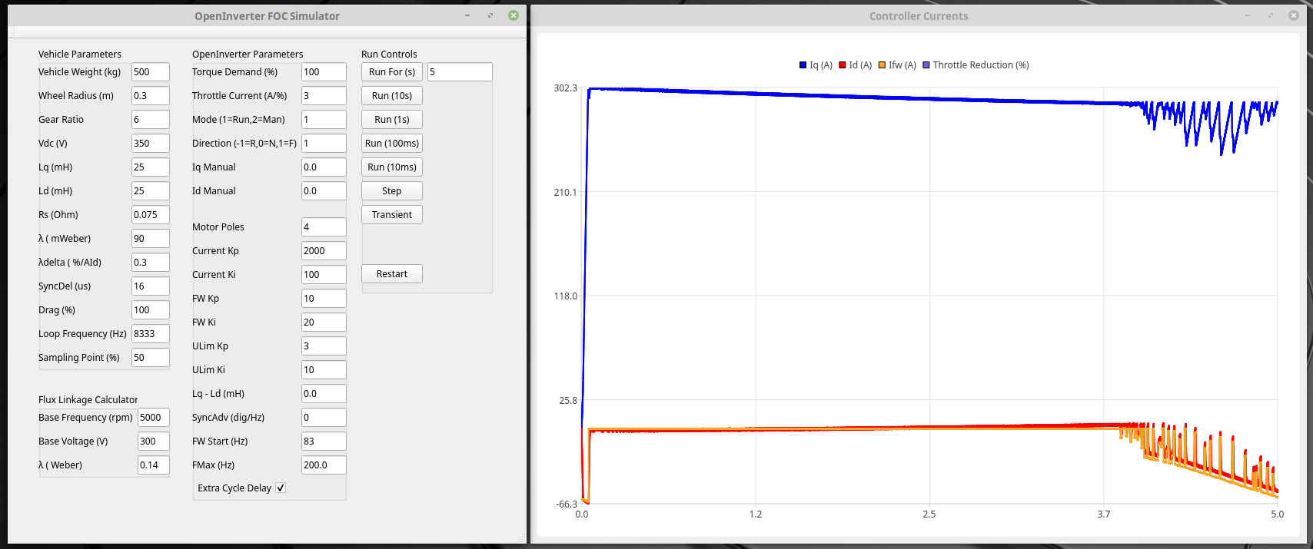Start a 1 second run
The image size is (1313, 549).
click(392, 120)
